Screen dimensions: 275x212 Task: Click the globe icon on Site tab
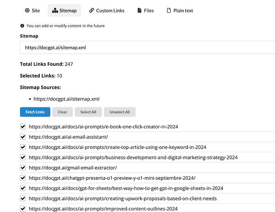pyautogui.click(x=27, y=11)
